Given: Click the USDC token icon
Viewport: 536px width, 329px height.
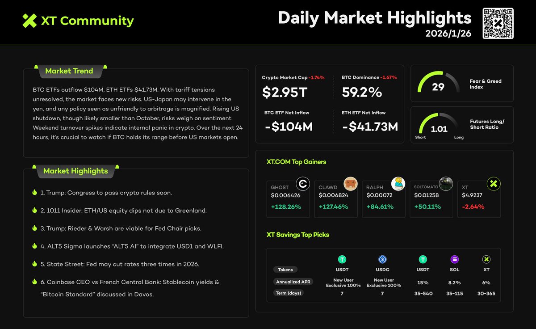Looking at the screenshot, I should click(382, 259).
